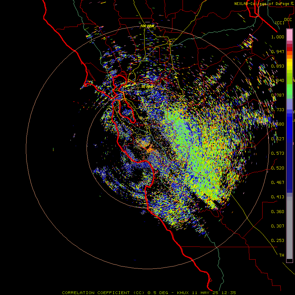295x295 pixels.
Task: Click the yellow segment of the color bar
Action: 289,64
